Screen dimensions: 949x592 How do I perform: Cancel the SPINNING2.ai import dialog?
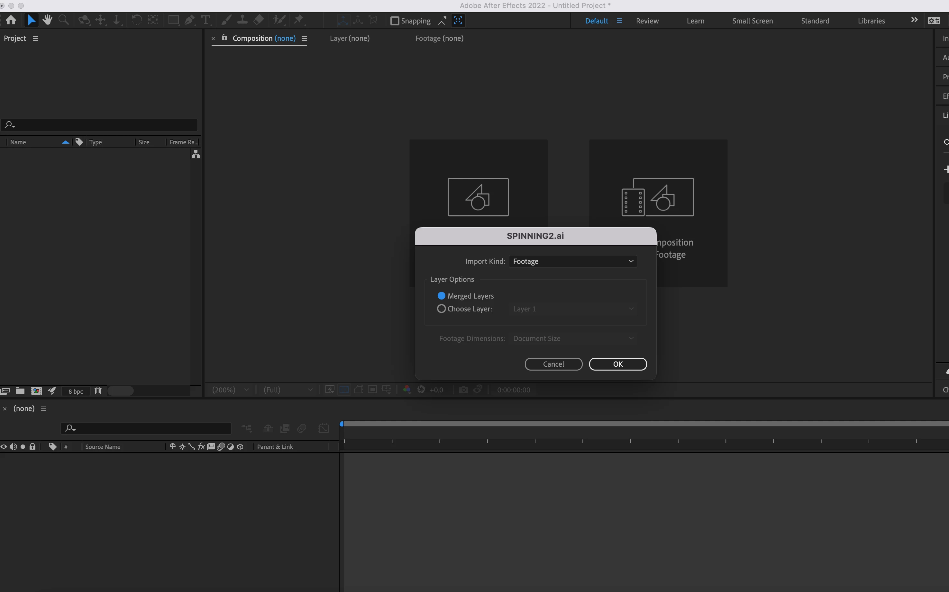pyautogui.click(x=553, y=364)
